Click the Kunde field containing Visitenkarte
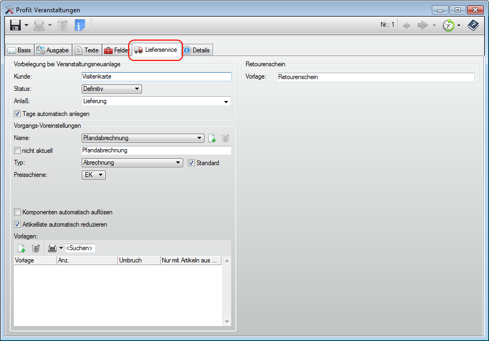 coord(156,76)
